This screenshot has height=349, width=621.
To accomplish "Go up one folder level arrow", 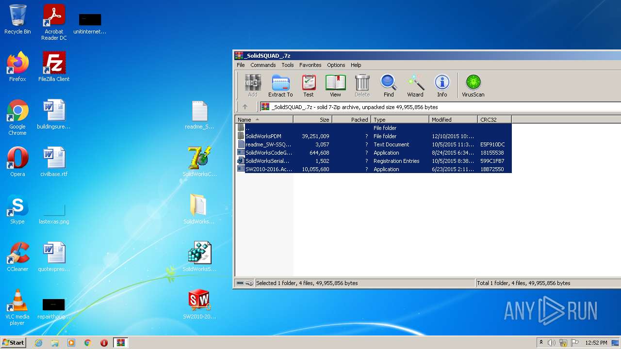I will [x=245, y=107].
